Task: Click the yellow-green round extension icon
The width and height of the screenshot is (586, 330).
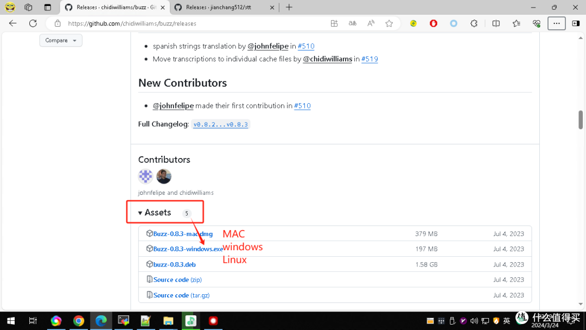Action: click(413, 23)
